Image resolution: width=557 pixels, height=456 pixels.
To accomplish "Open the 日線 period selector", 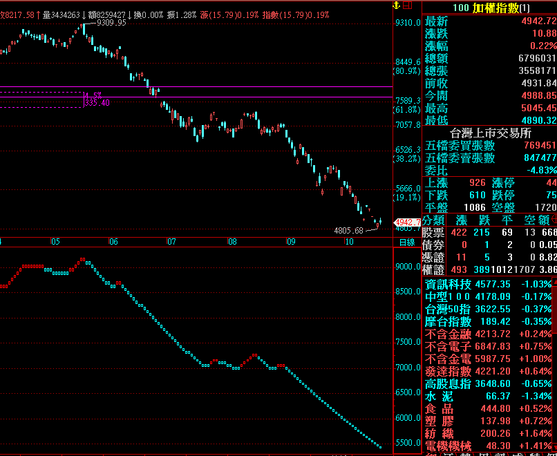I will click(x=407, y=243).
